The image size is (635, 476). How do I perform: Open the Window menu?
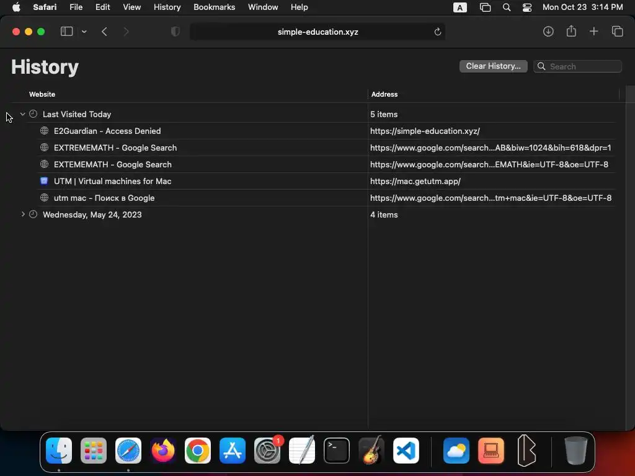tap(263, 7)
